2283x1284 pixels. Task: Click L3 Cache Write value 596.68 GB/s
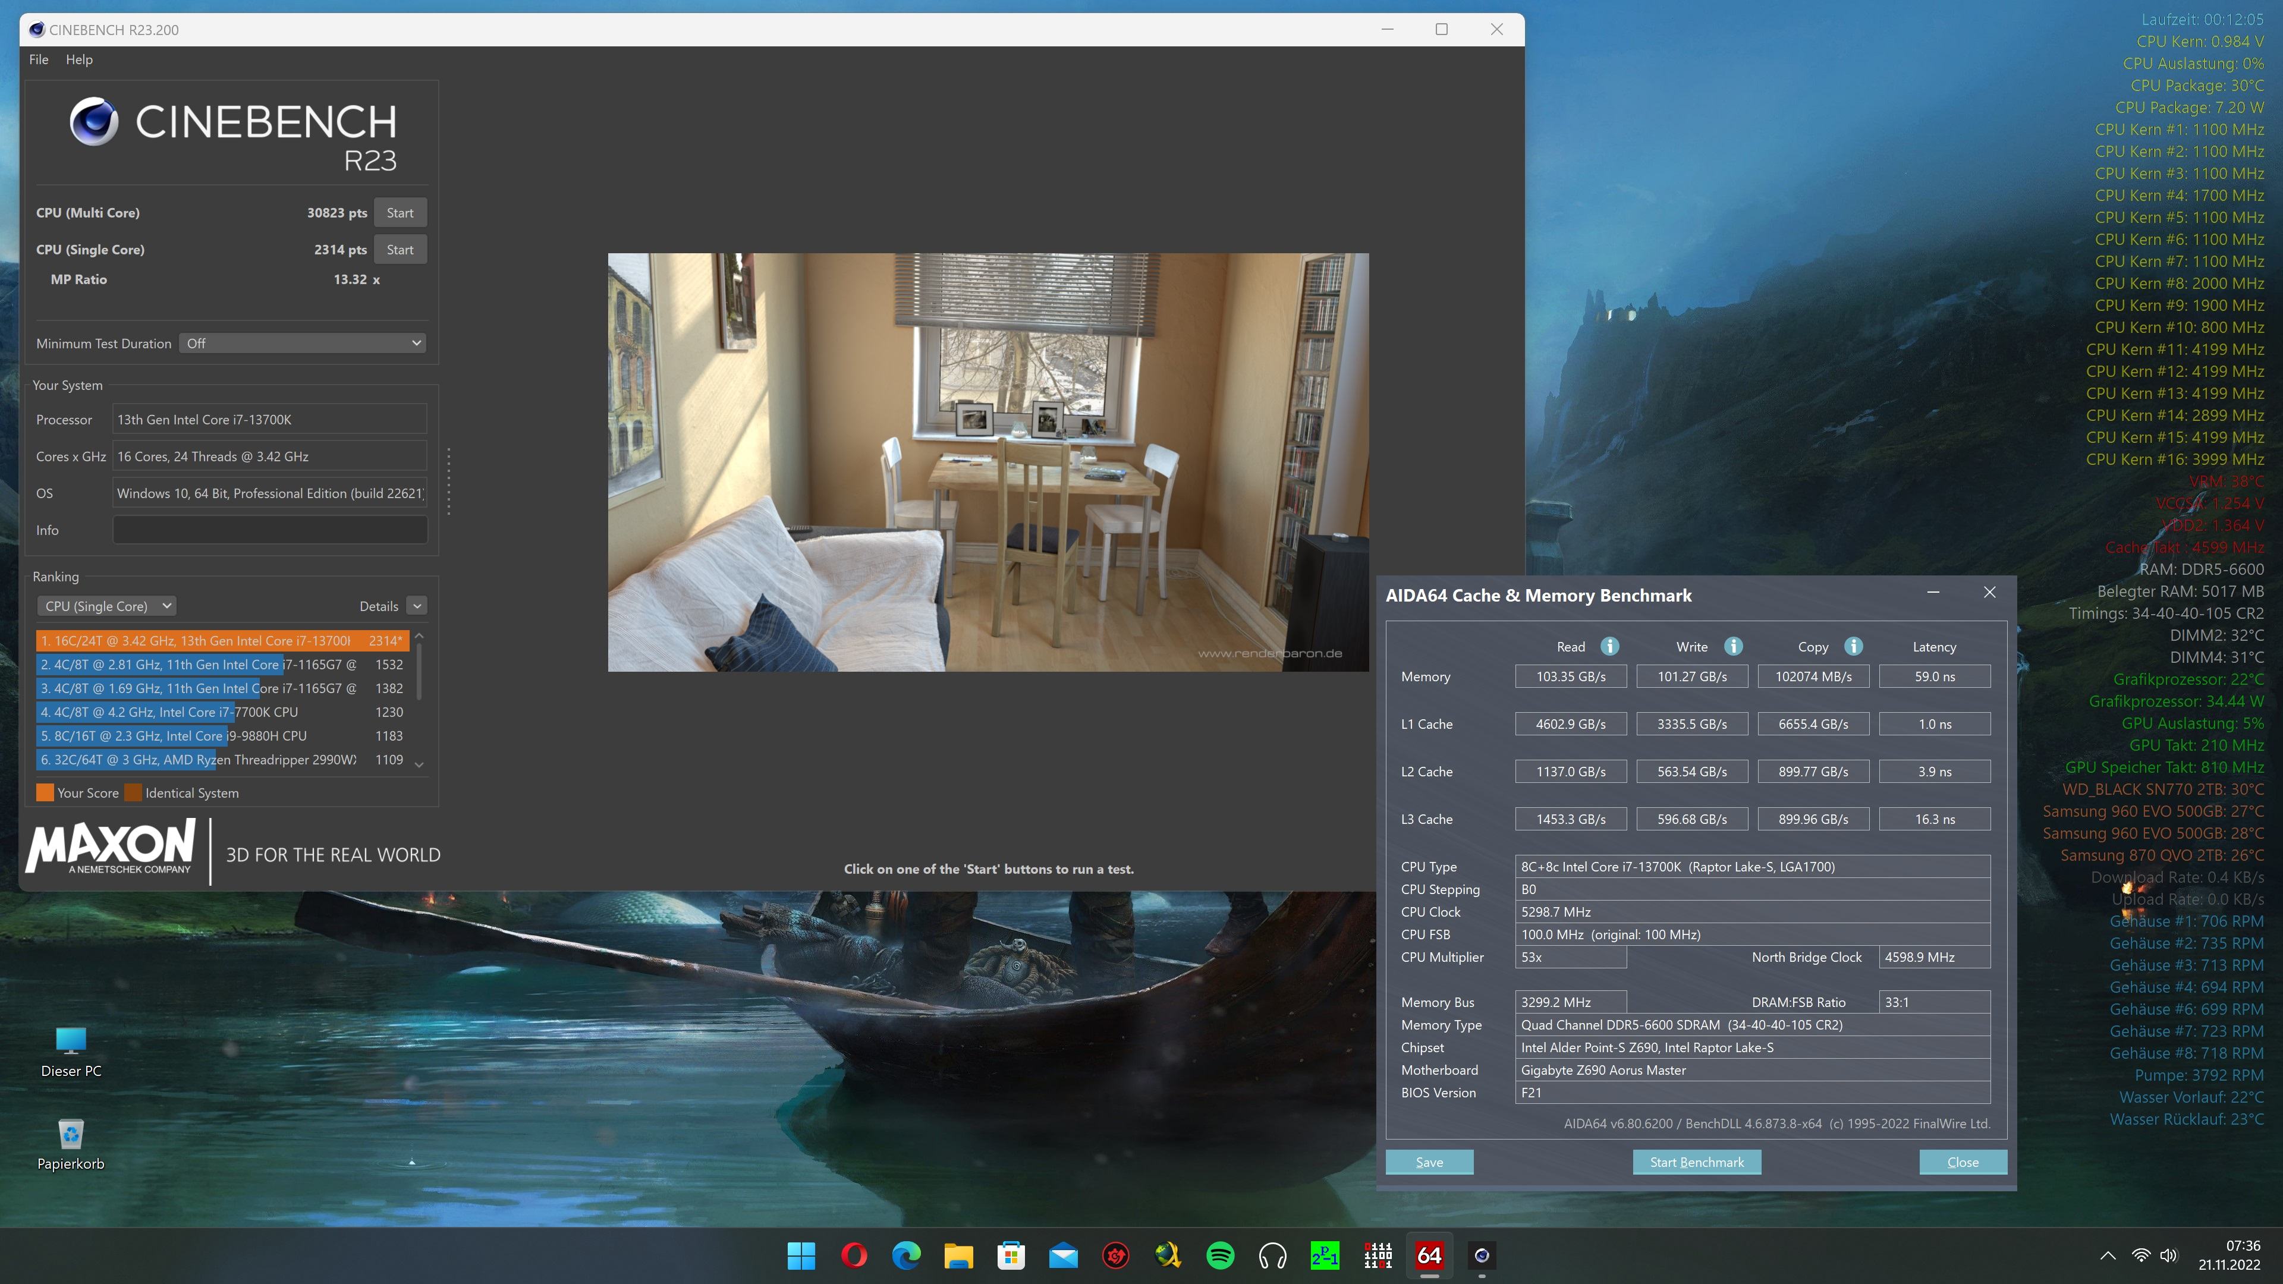coord(1692,819)
